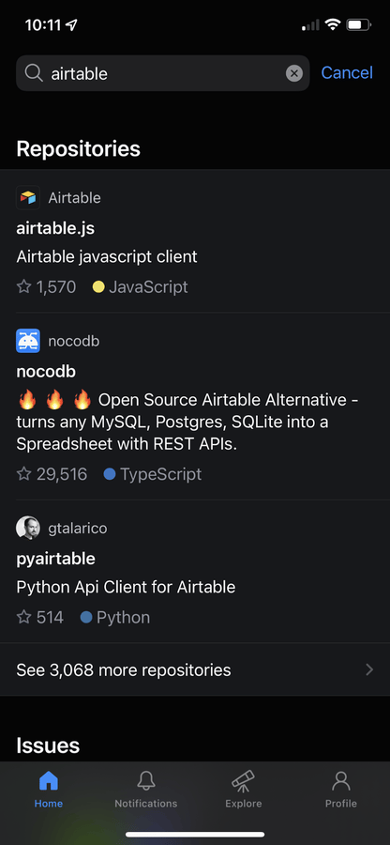Switch to the Home tab
This screenshot has height=845, width=390.
click(x=49, y=789)
